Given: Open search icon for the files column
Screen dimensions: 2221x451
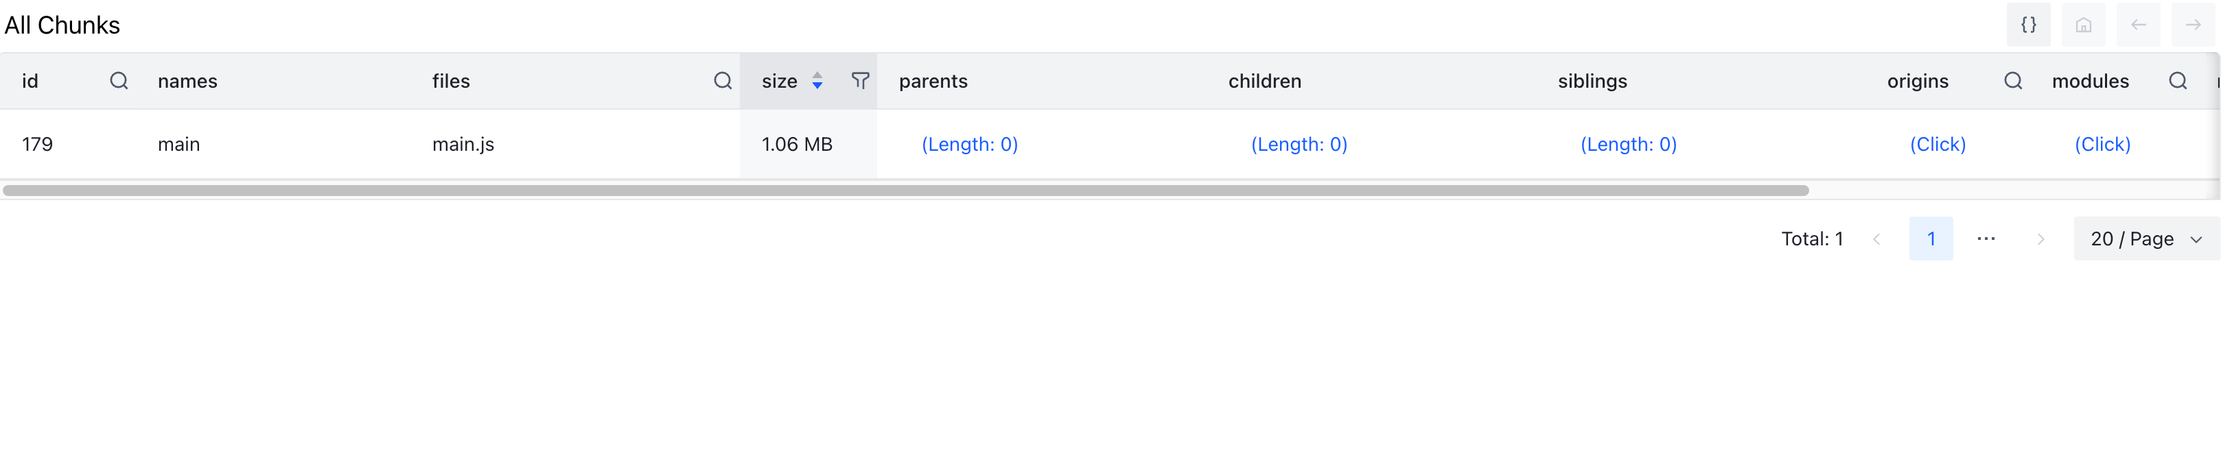Looking at the screenshot, I should click(723, 81).
